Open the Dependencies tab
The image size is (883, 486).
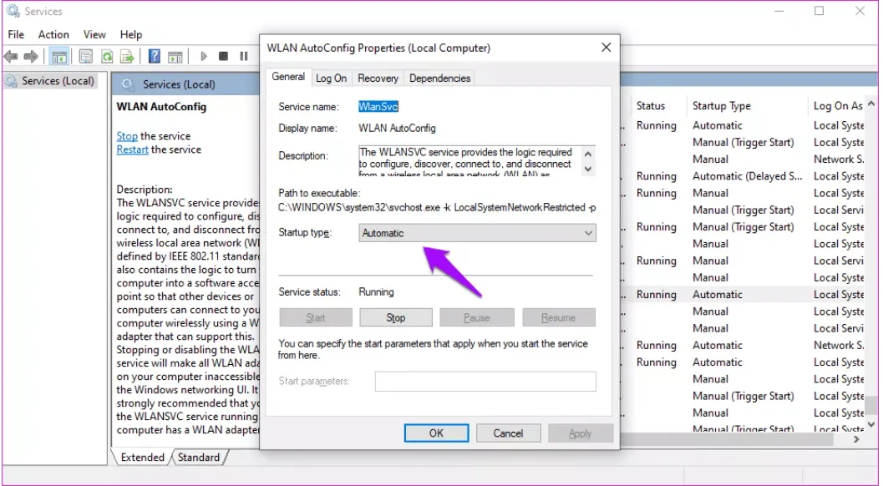(439, 78)
